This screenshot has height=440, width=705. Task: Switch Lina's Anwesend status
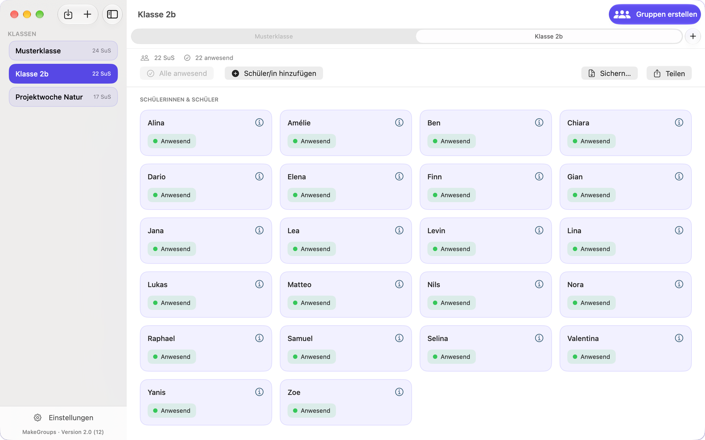point(591,249)
